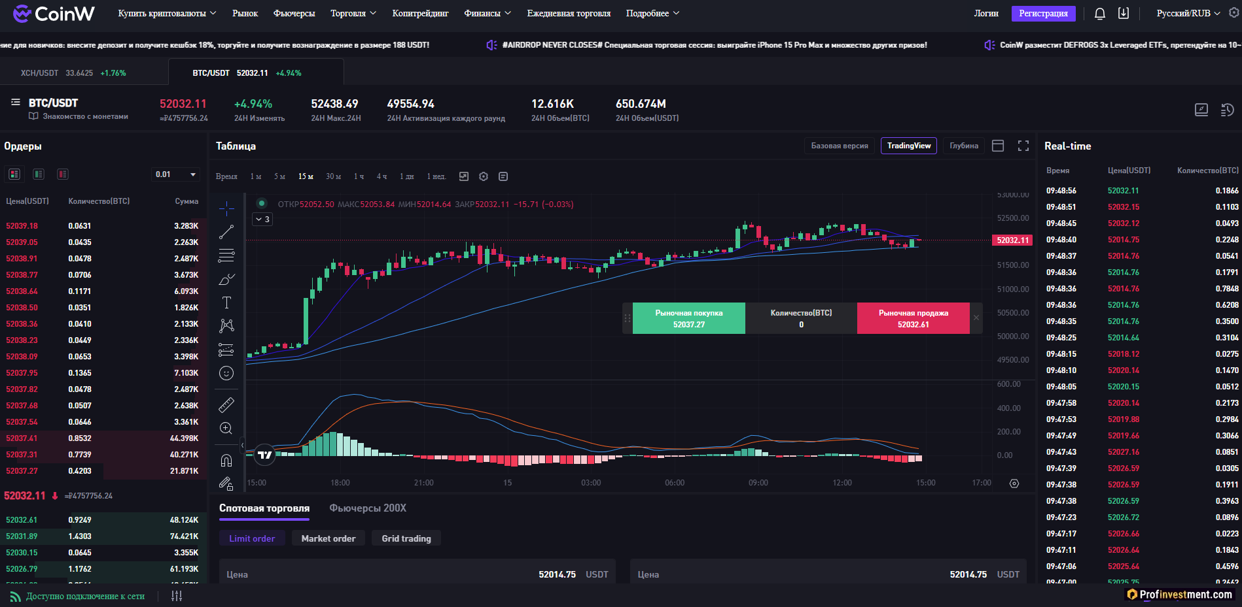Open the layout settings sliders in status bar
This screenshot has width=1242, height=607.
pyautogui.click(x=177, y=596)
